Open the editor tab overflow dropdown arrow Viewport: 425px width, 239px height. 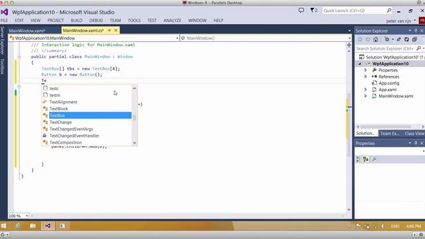coord(349,31)
